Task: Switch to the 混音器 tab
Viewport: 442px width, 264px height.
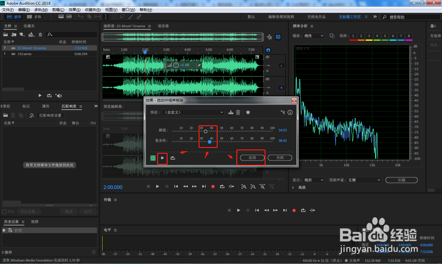Action: [163, 26]
